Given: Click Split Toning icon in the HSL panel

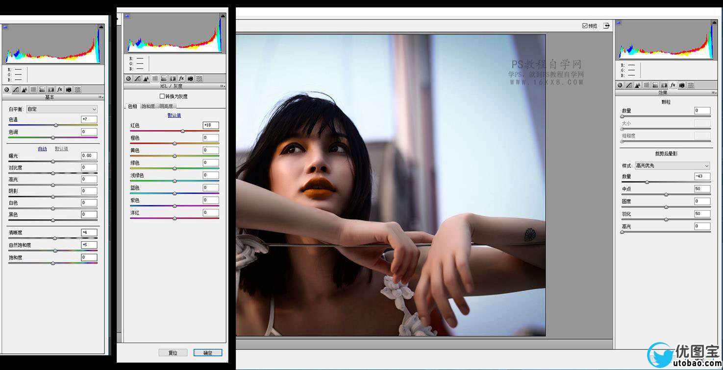Looking at the screenshot, I should point(164,79).
